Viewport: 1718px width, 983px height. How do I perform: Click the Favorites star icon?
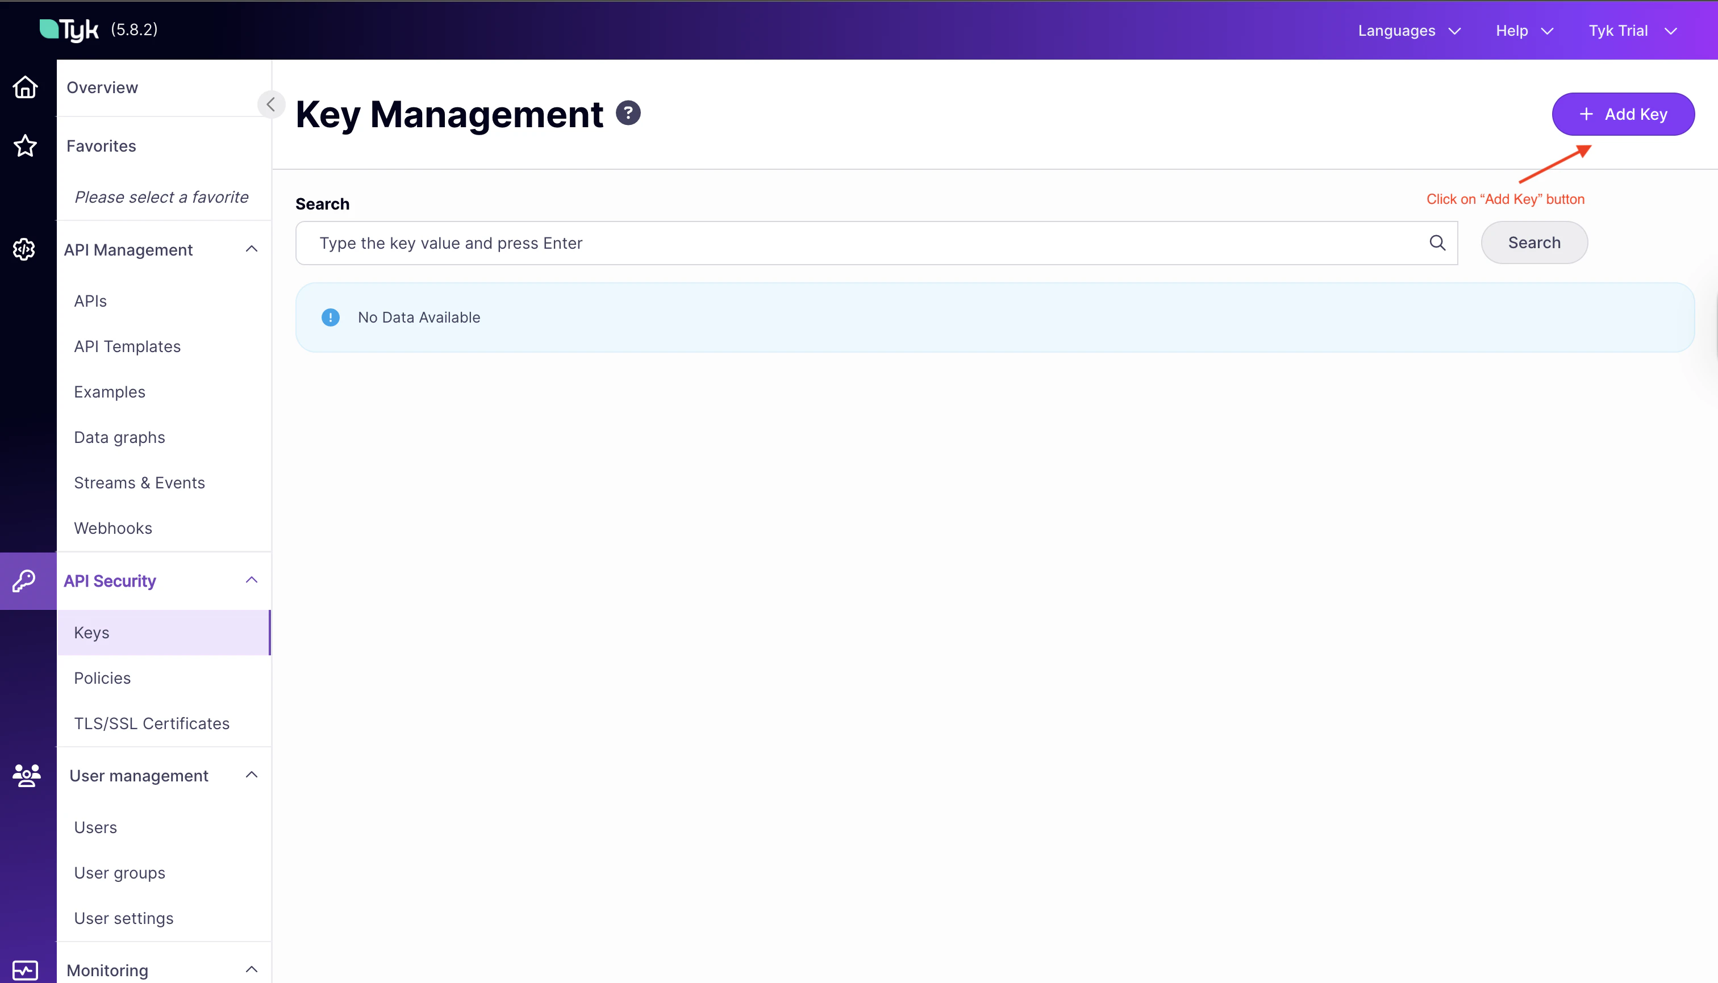pos(25,146)
